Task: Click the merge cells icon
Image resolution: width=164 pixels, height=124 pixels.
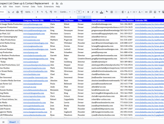Action: pos(116,12)
